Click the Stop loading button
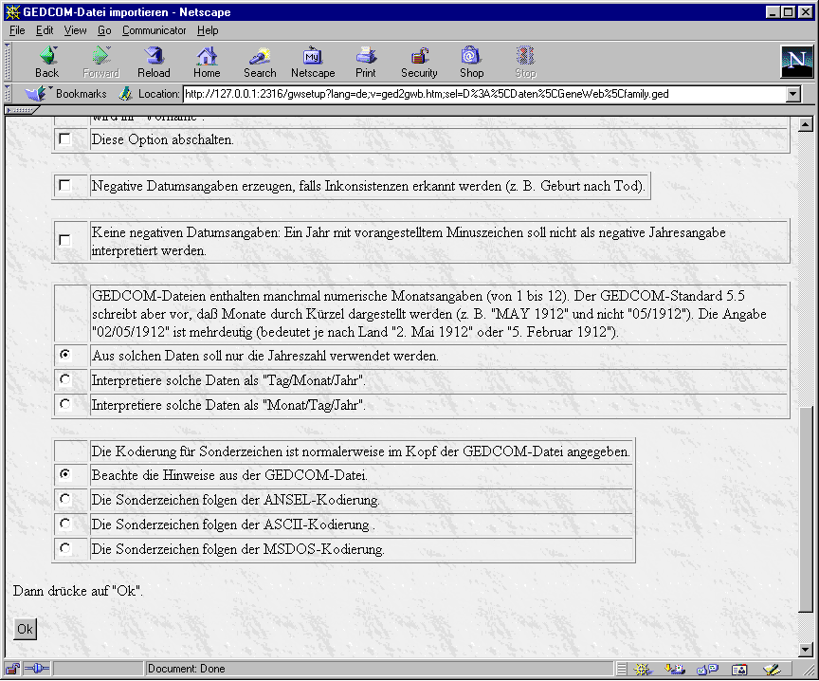The image size is (819, 681). pyautogui.click(x=525, y=63)
